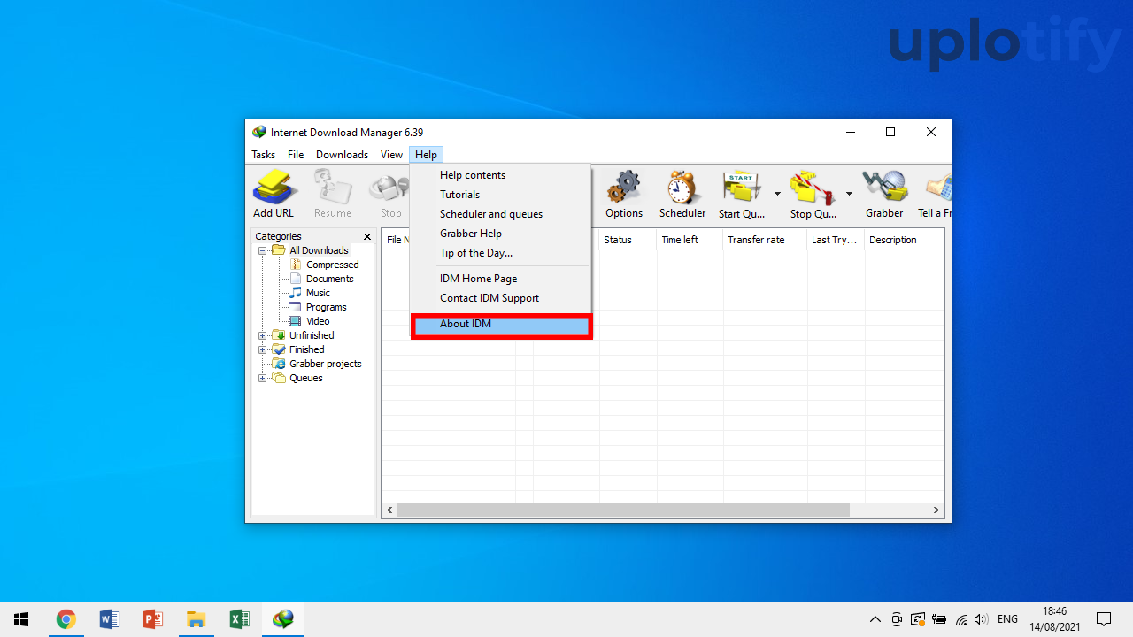Sort by the Status column header
The height and width of the screenshot is (637, 1133).
point(628,240)
